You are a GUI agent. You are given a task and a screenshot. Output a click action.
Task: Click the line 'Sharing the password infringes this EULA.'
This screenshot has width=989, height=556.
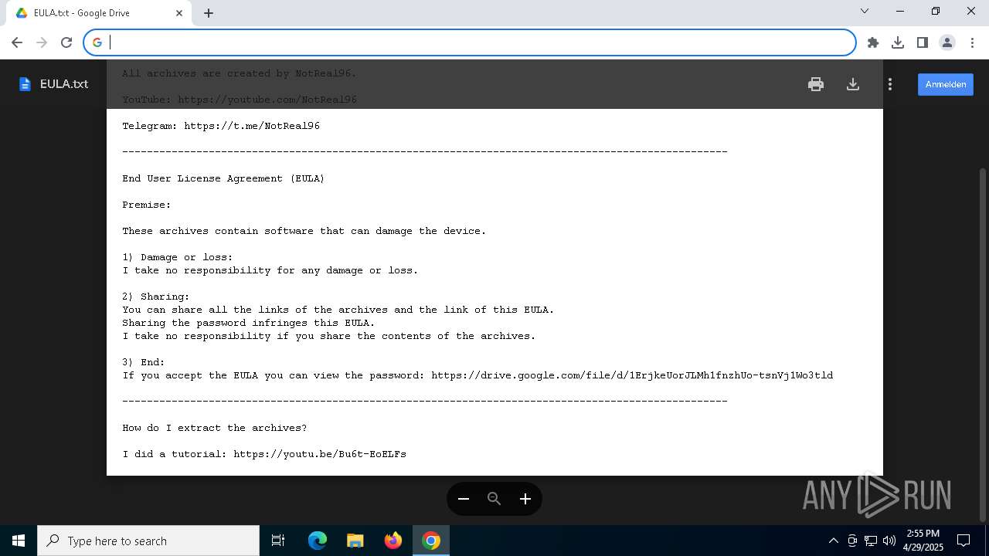pyautogui.click(x=249, y=323)
